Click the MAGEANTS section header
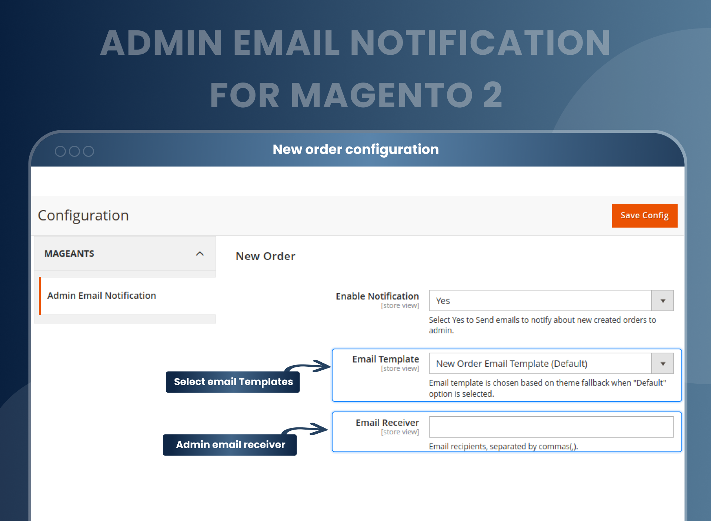 click(x=69, y=254)
